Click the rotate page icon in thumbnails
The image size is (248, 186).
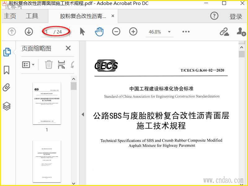tap(73, 64)
